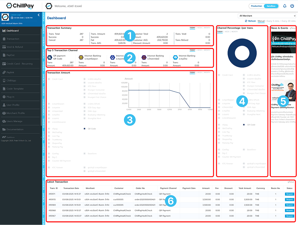Click the power logout icon
The width and height of the screenshot is (298, 225).
point(292,6)
